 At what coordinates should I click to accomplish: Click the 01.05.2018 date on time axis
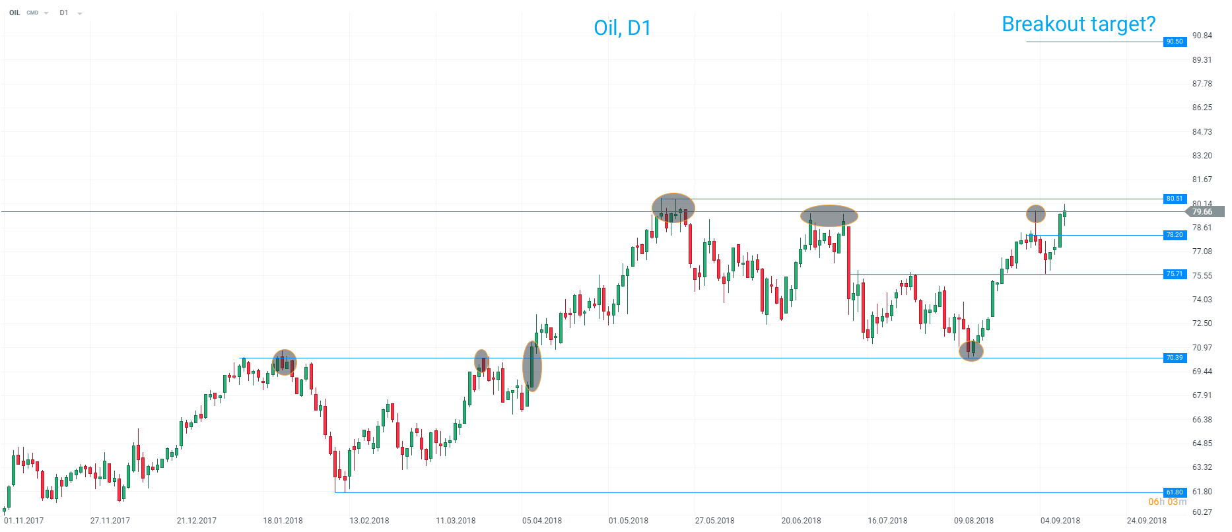[628, 521]
